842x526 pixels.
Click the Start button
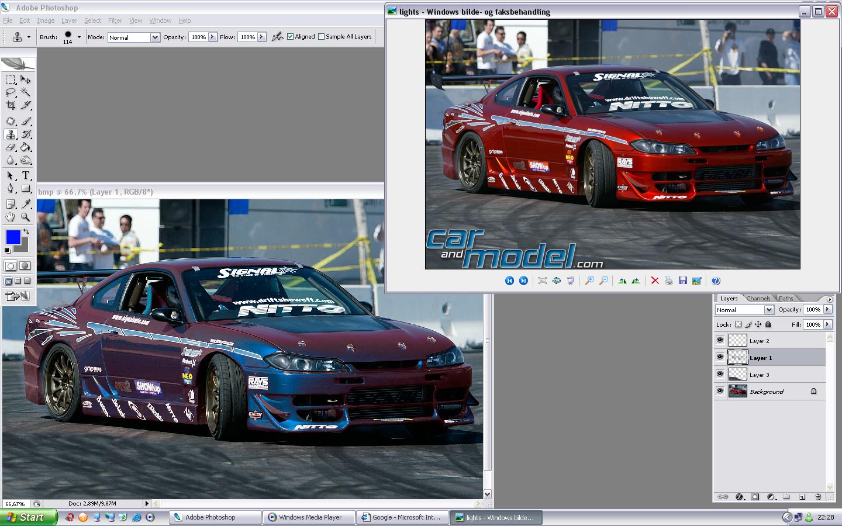click(29, 517)
